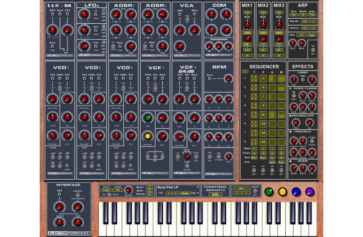Viewport: 363px width, 237px height.
Task: Click the next preset arrow button
Action: [175, 193]
